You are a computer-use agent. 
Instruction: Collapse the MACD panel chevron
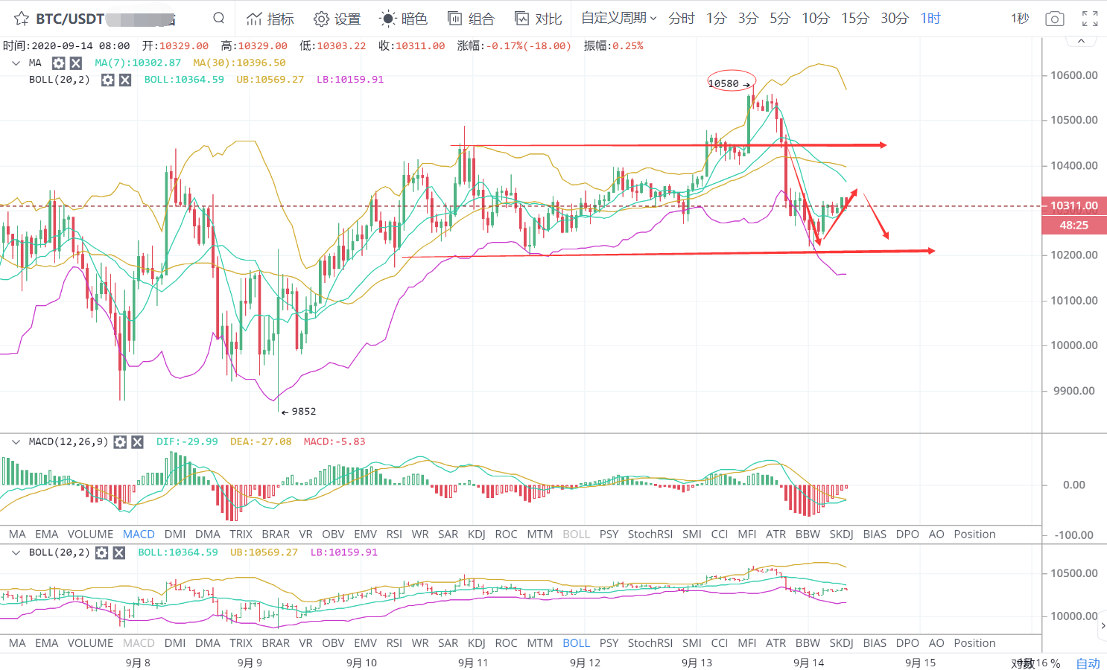pos(16,442)
